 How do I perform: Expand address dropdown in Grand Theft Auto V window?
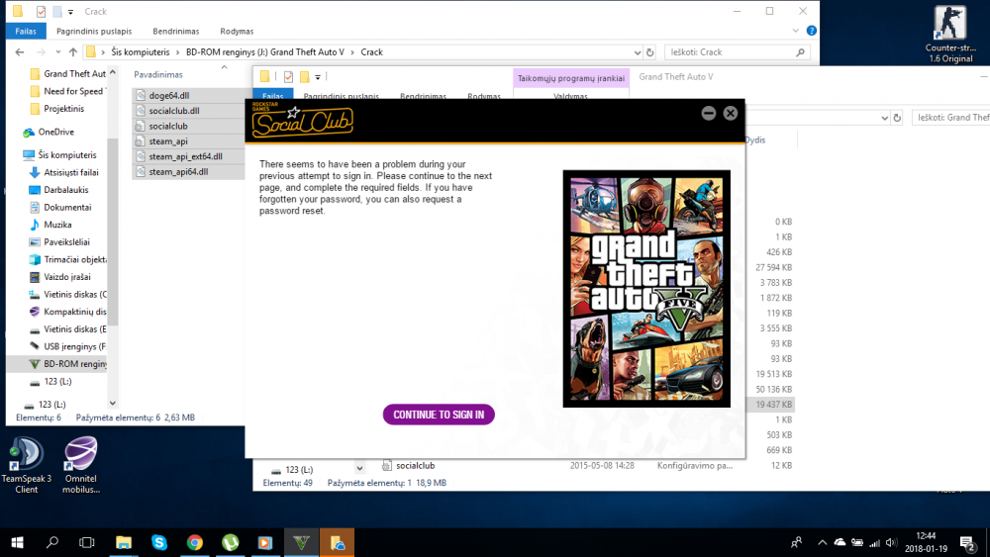click(884, 118)
